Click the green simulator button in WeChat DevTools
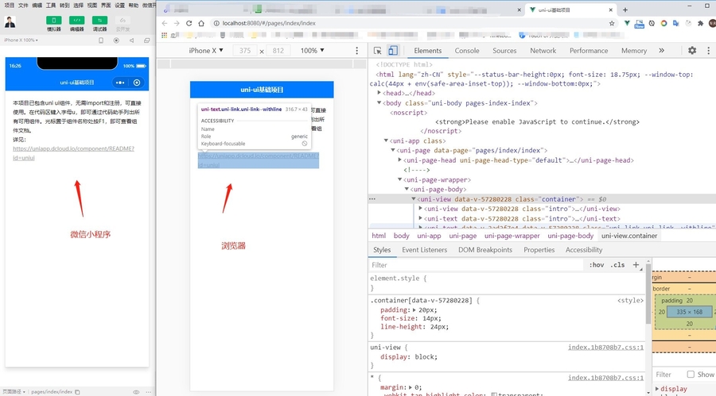 pyautogui.click(x=54, y=20)
